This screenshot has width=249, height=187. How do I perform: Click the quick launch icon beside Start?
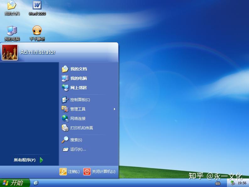click(36, 183)
